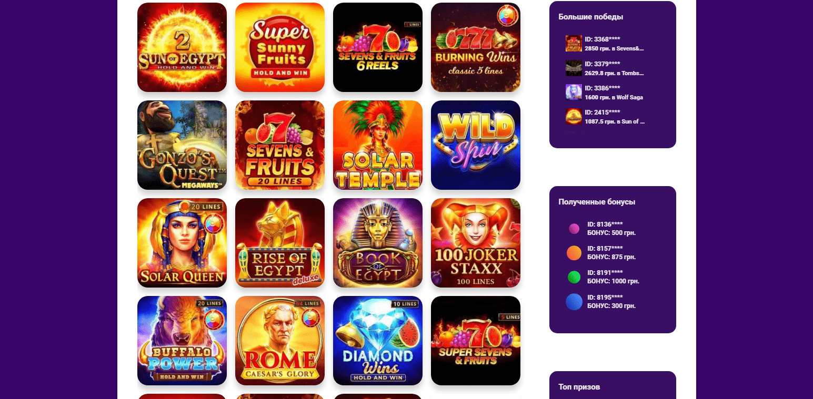The width and height of the screenshot is (813, 399).
Task: Launch Buffalo Power Hold and Win
Action: [x=182, y=341]
